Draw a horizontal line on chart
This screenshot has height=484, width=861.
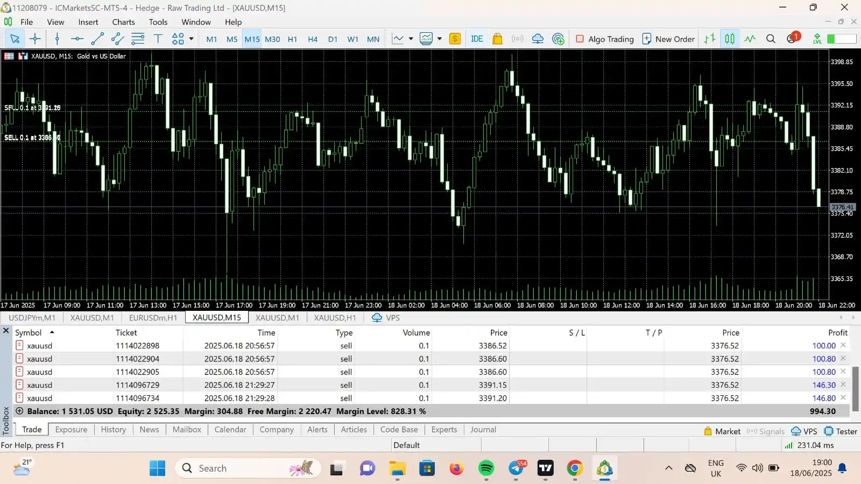coord(77,39)
